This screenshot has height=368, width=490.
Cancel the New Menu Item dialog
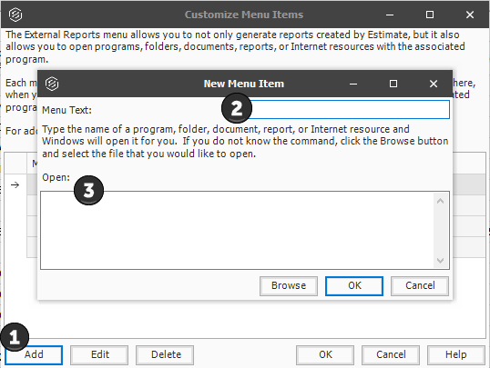pyautogui.click(x=420, y=285)
